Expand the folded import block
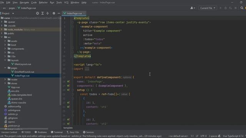Image resolution: width=246 pixels, height=138 pixels. click(87, 69)
